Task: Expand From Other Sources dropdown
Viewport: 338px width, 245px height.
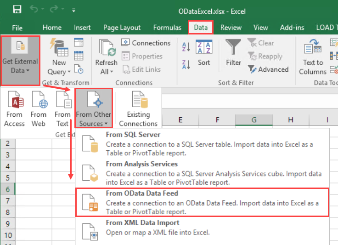Action: point(94,108)
